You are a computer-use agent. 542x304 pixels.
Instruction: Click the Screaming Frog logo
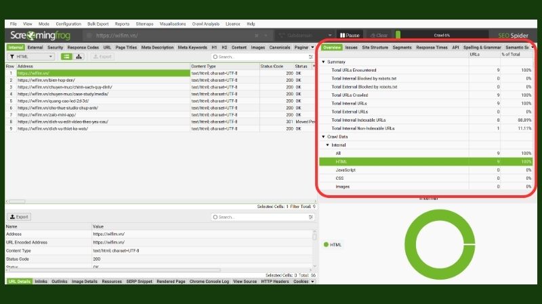click(x=40, y=35)
